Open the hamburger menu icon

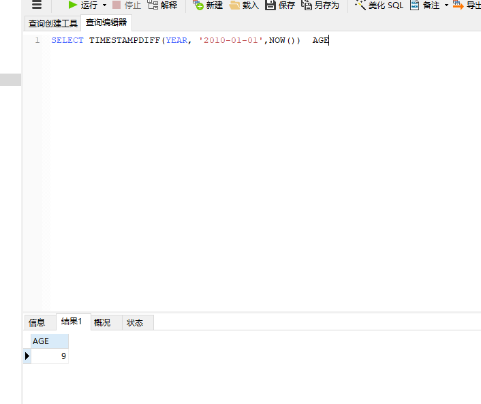pos(37,5)
